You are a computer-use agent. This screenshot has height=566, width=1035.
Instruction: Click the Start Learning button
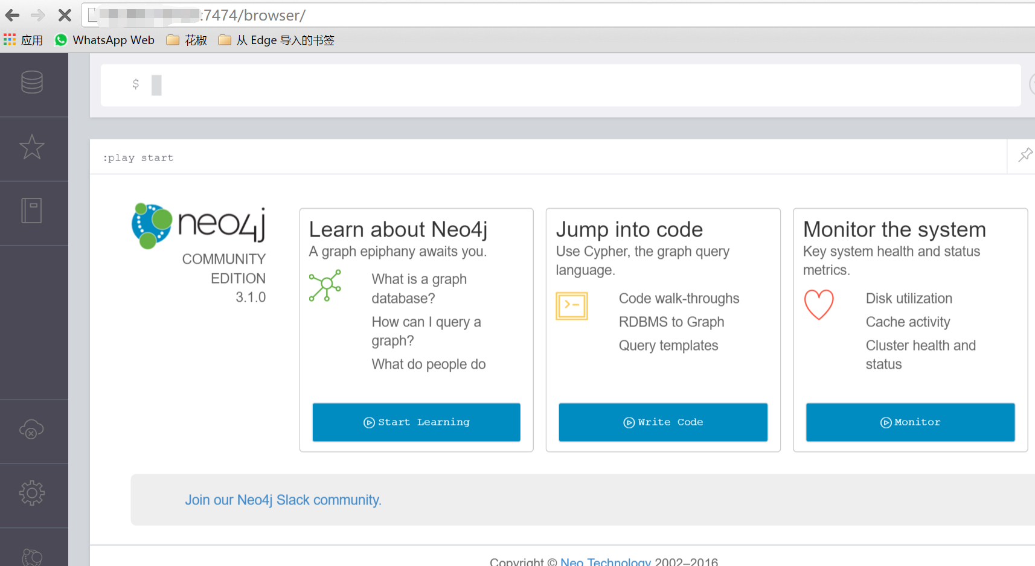(x=416, y=422)
